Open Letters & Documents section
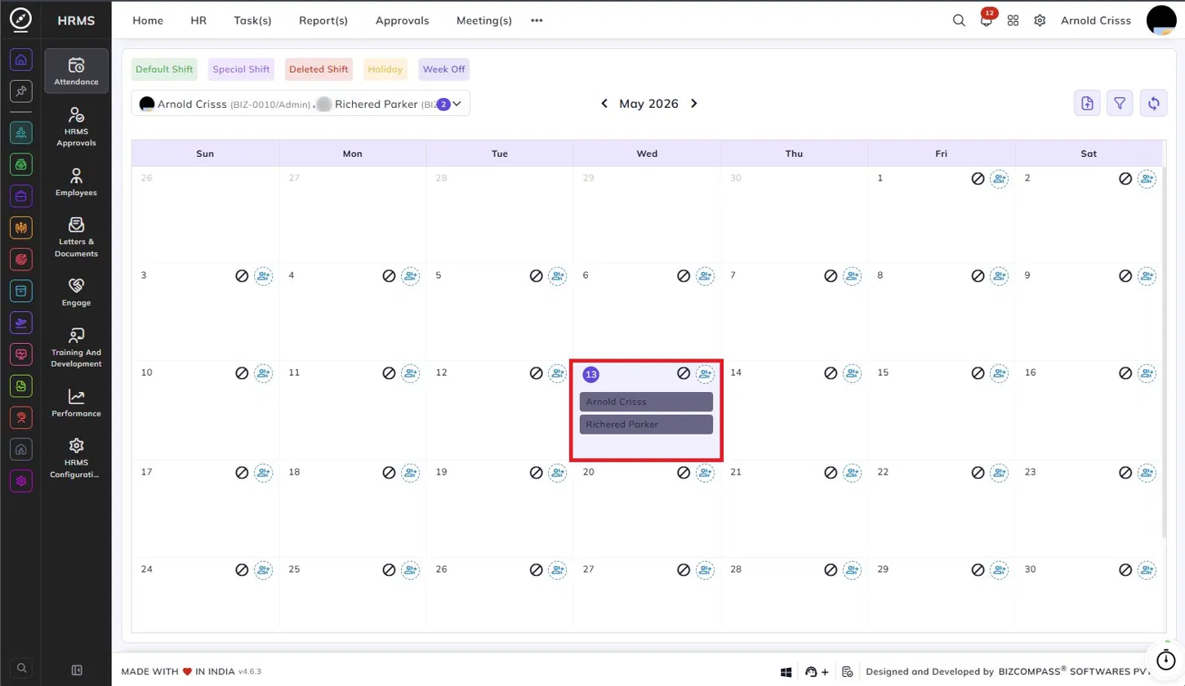 (x=77, y=237)
